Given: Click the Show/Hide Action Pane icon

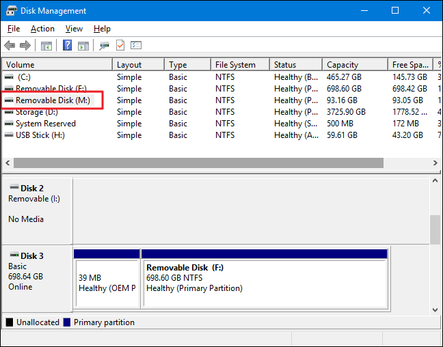Looking at the screenshot, I should [x=83, y=46].
